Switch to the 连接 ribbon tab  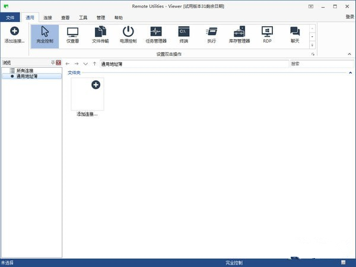(x=48, y=18)
